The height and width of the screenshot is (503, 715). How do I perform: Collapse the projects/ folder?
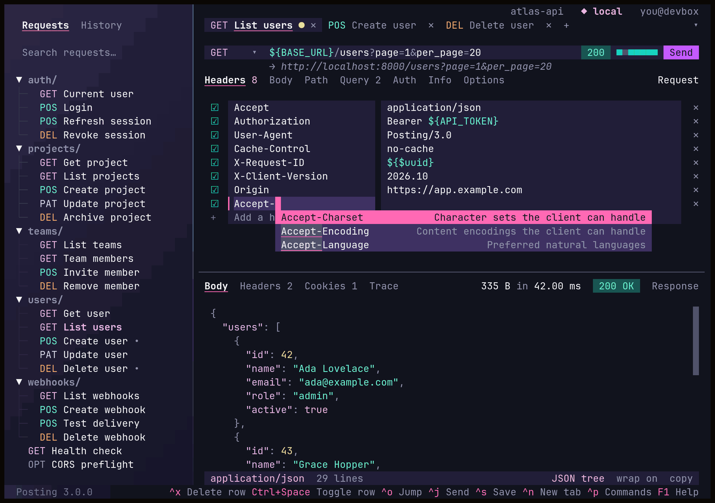click(19, 149)
